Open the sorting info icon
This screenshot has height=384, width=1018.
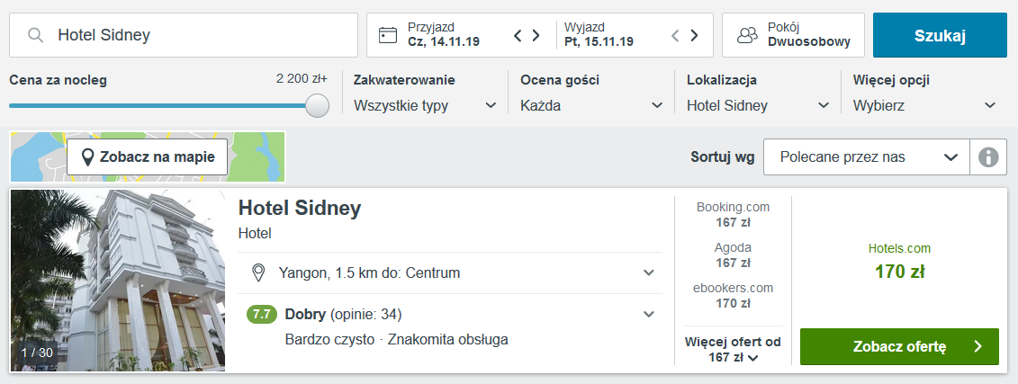point(988,157)
